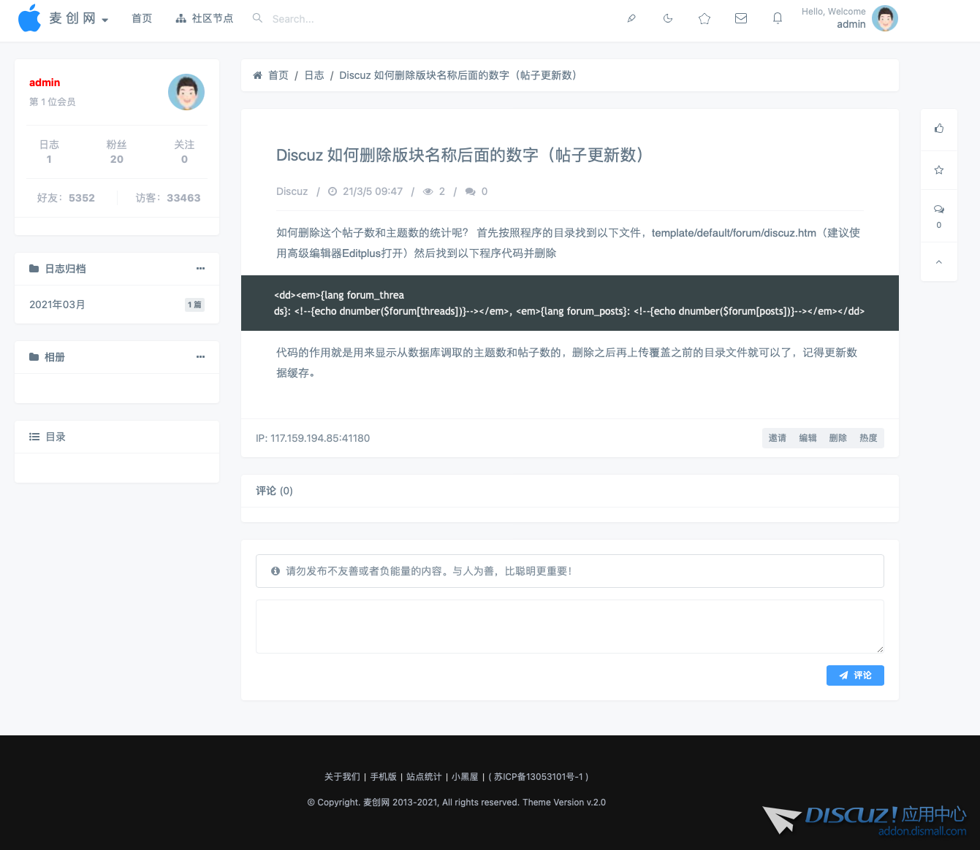The width and height of the screenshot is (980, 850).
Task: Click 邀请 button below article
Action: [777, 438]
